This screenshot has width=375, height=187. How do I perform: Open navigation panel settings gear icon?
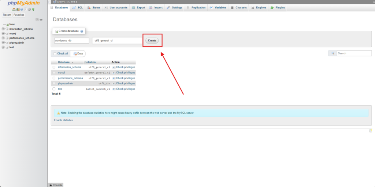click(29, 9)
